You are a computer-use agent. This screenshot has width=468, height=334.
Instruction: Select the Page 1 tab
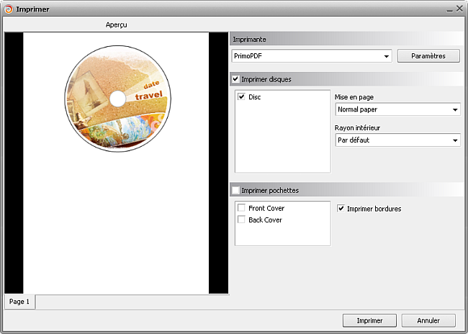[19, 302]
